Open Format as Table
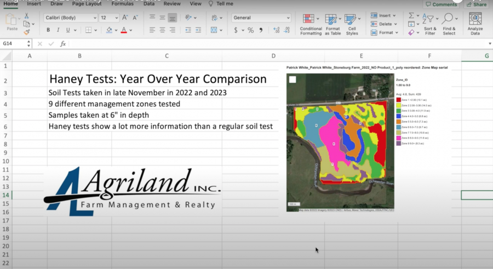493x269 pixels. pos(333,24)
